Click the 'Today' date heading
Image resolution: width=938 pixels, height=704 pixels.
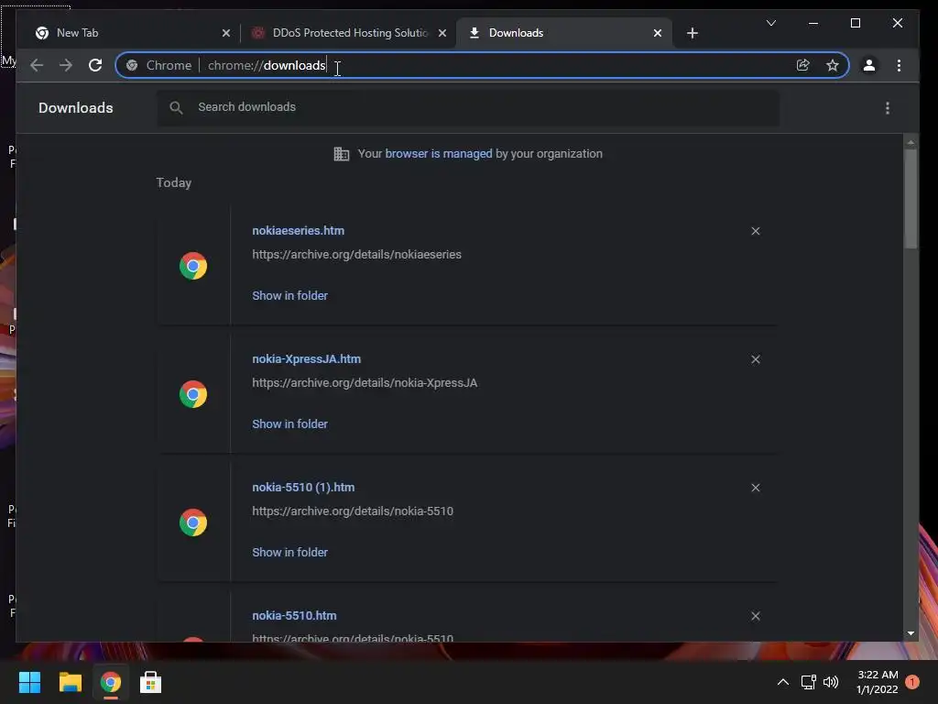(173, 182)
